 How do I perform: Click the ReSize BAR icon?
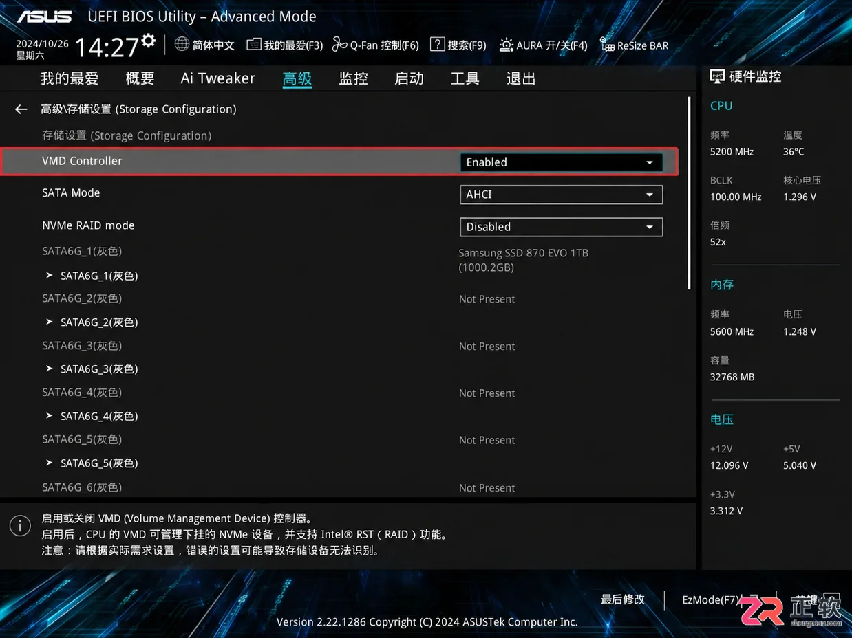tap(607, 45)
